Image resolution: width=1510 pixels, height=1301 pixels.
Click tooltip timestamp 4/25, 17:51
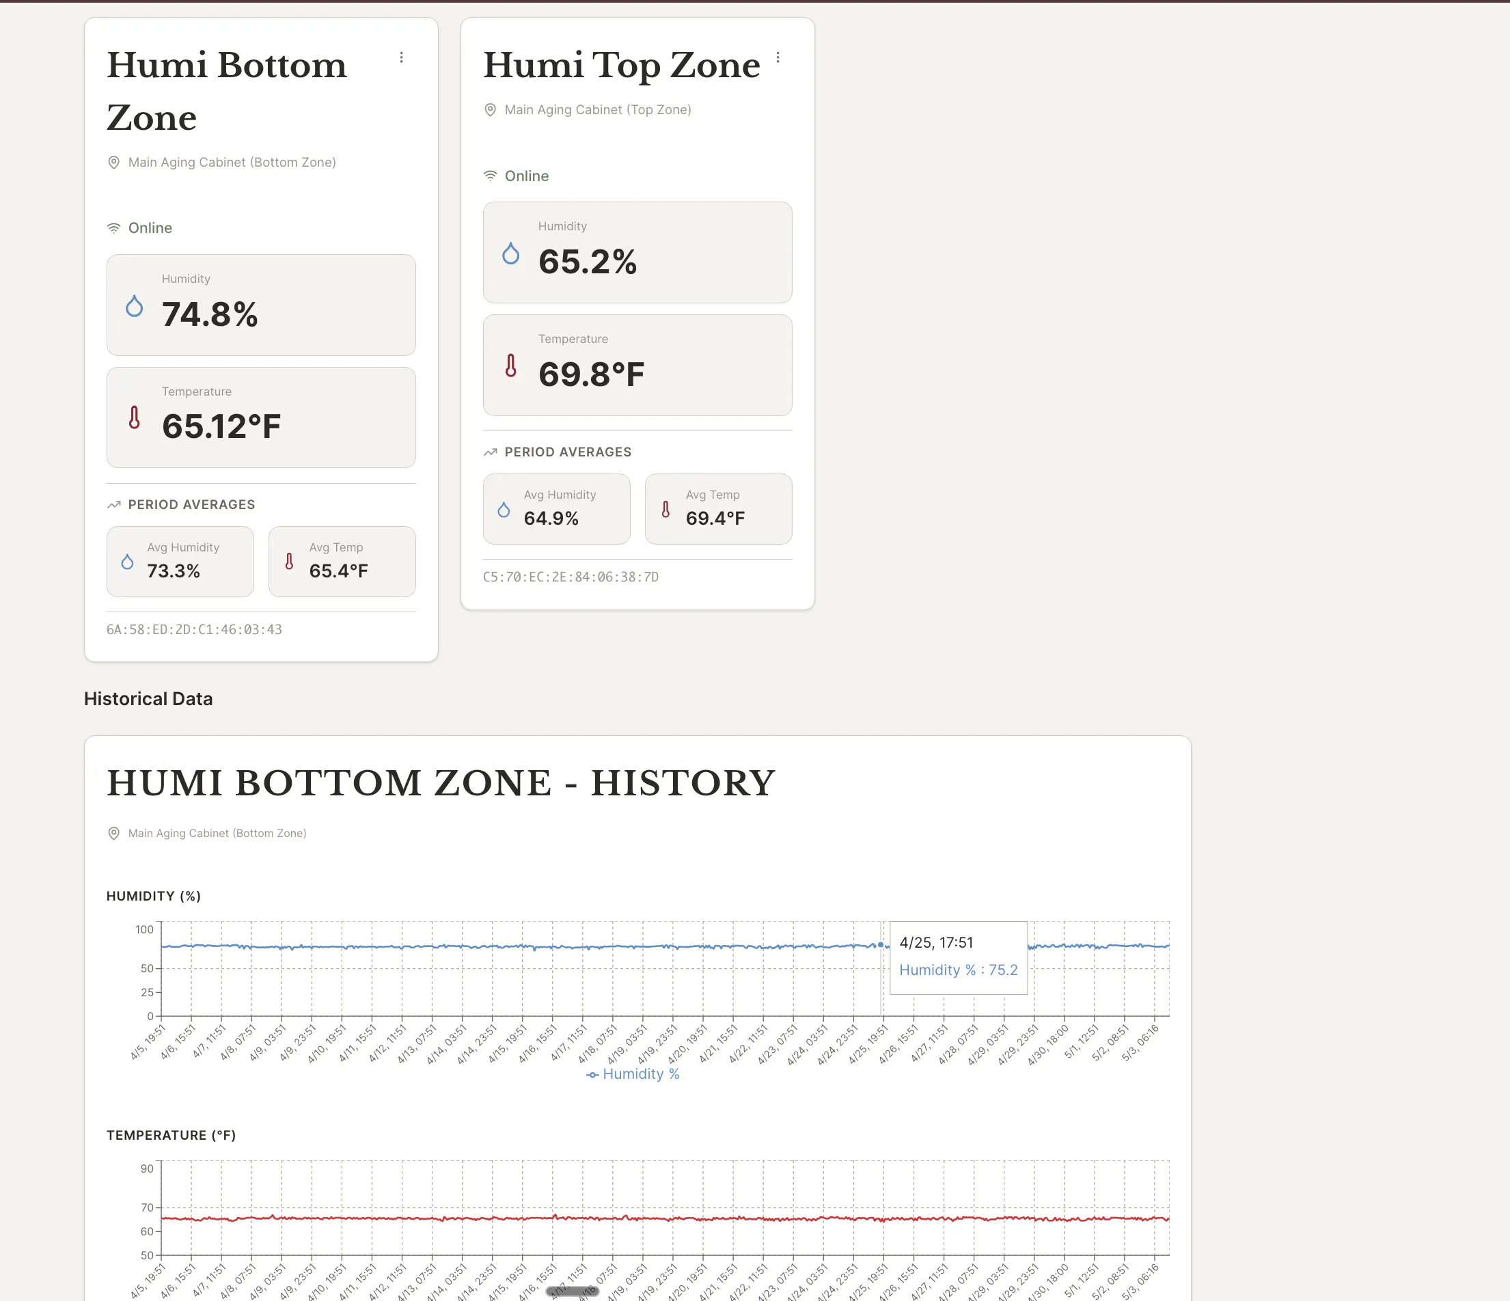[937, 942]
